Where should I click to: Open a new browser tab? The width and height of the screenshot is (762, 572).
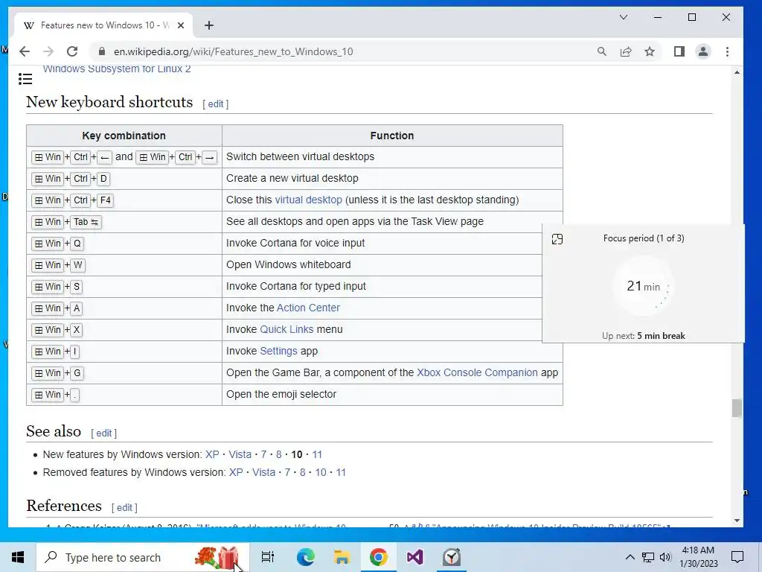pyautogui.click(x=209, y=25)
